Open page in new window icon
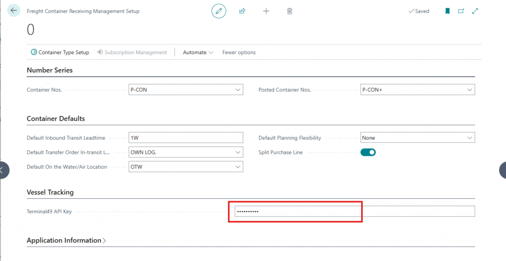The image size is (506, 261). 461,11
